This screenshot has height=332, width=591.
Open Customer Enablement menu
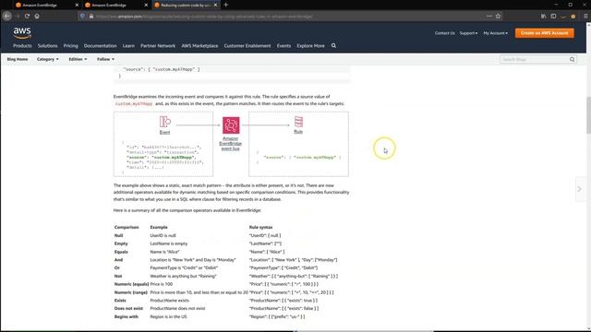[x=247, y=45]
